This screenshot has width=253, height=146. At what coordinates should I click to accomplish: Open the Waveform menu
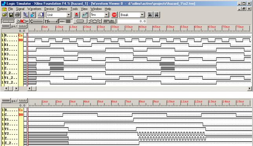pos(34,9)
